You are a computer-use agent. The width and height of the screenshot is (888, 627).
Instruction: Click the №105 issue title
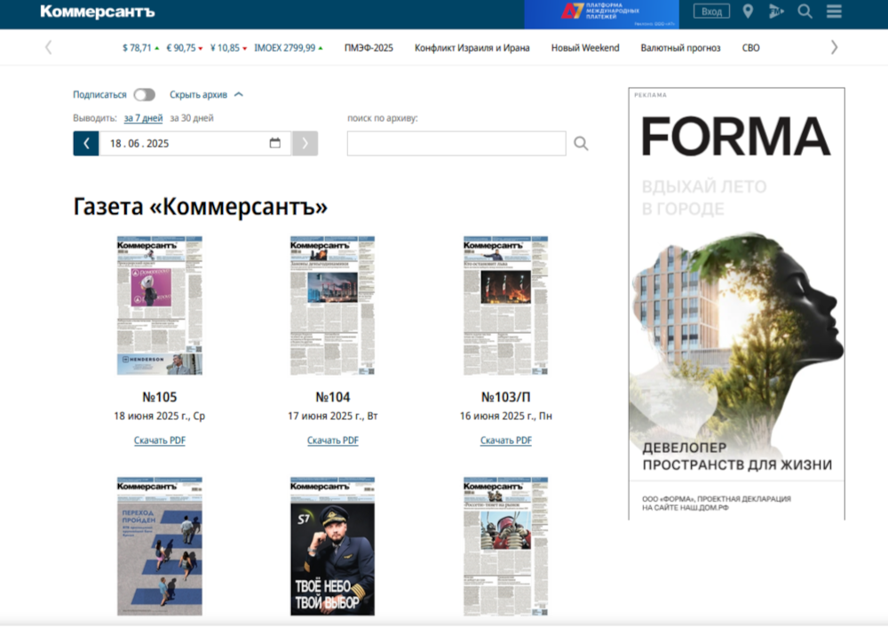[x=160, y=397]
